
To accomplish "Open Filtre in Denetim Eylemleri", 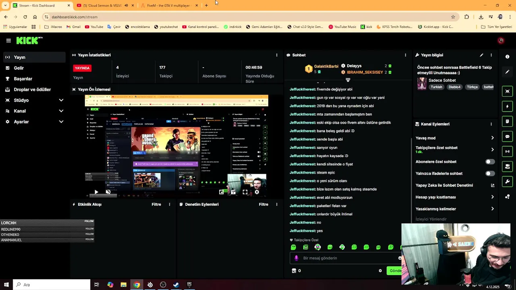I will click(x=264, y=205).
